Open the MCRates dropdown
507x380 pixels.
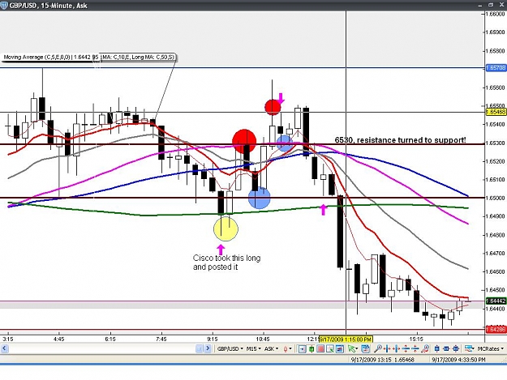point(491,348)
